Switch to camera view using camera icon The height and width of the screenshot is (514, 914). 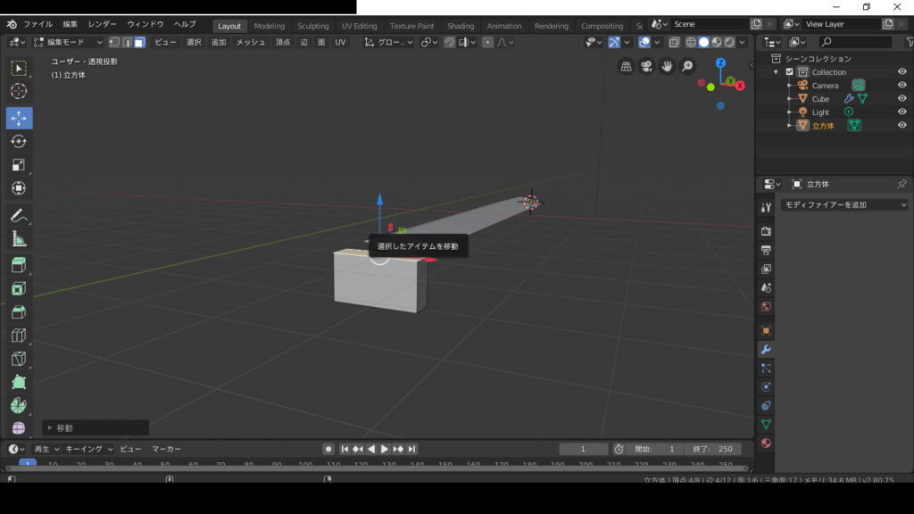(x=647, y=66)
